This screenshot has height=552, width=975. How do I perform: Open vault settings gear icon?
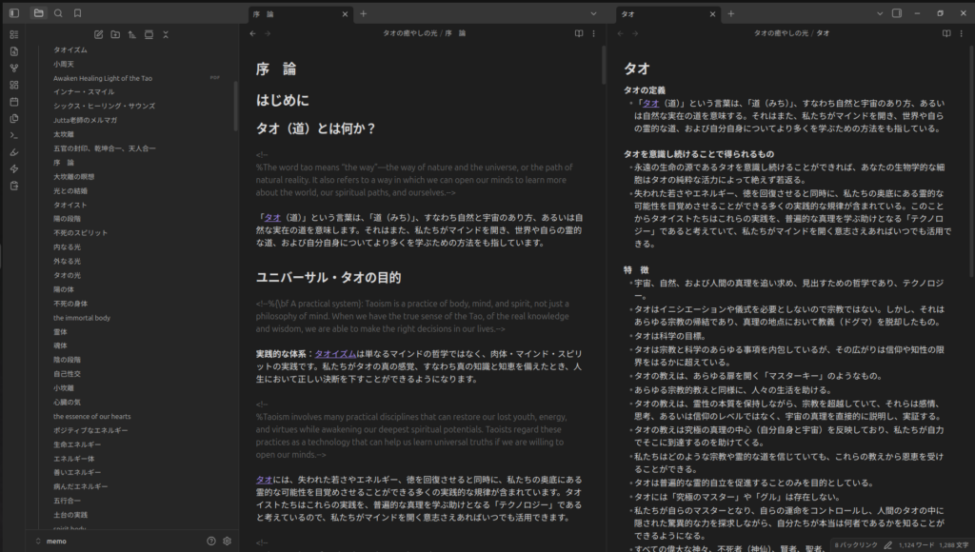pyautogui.click(x=228, y=541)
